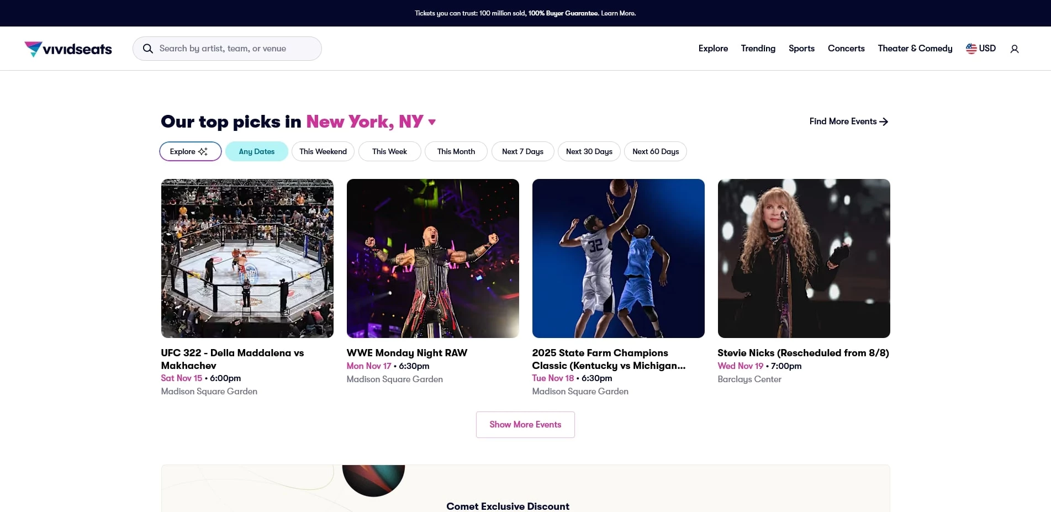
Task: Click the Vivid Seats logo
Action: (x=68, y=49)
